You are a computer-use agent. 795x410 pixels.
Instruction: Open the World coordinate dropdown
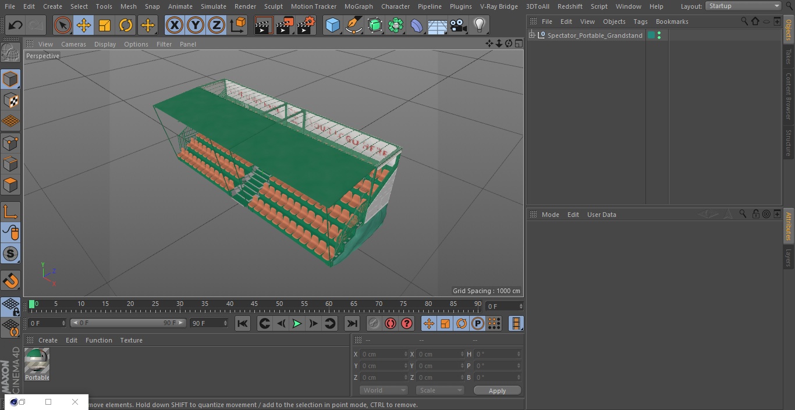384,390
